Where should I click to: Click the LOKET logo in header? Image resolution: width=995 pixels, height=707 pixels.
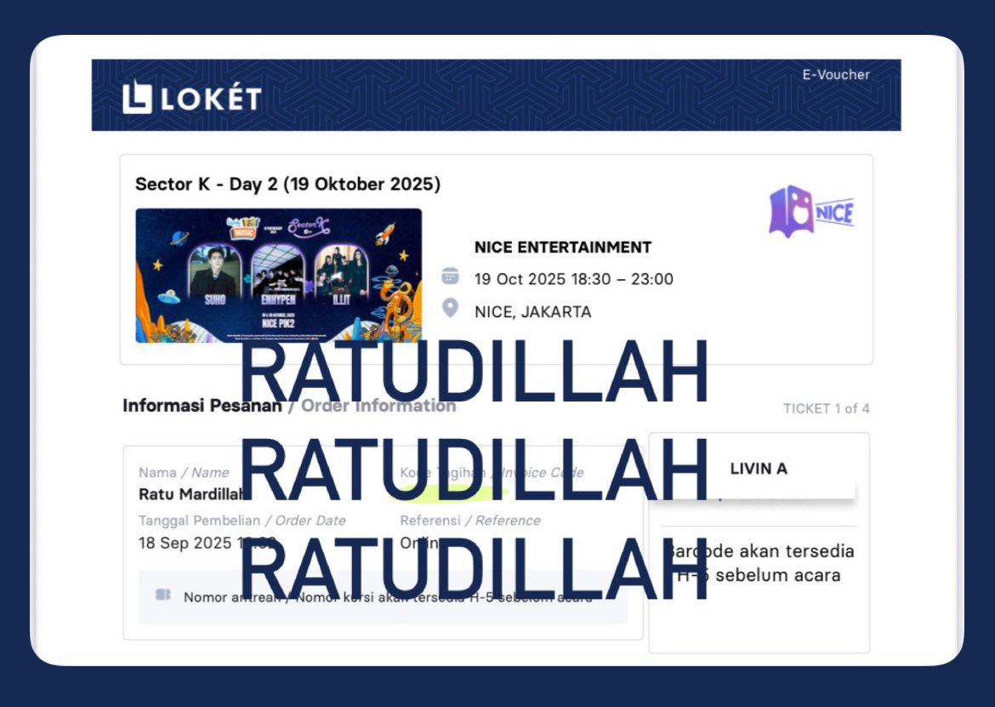point(191,99)
